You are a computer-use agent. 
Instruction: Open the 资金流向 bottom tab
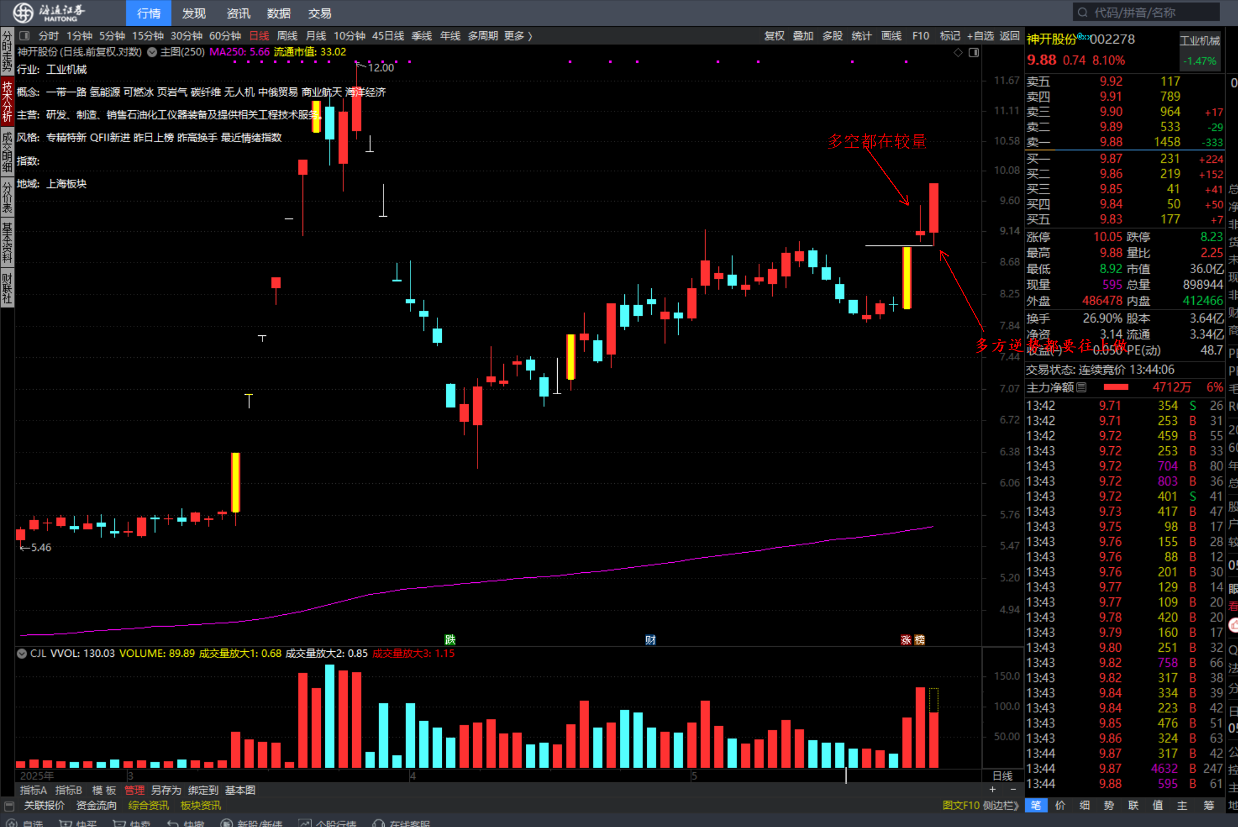point(96,805)
